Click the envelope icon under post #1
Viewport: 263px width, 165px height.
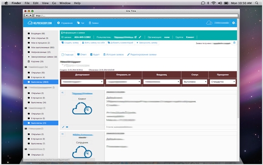67,127
